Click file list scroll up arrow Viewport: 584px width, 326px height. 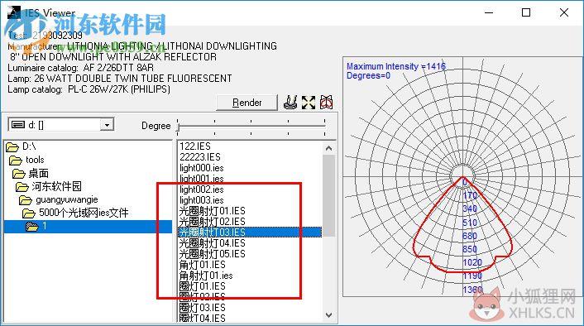[x=328, y=148]
